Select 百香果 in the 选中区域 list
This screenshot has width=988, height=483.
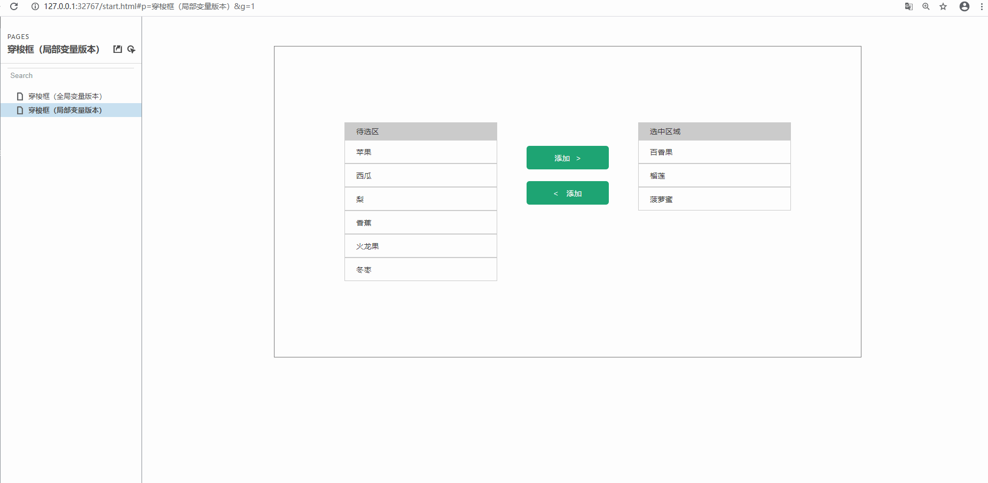pyautogui.click(x=714, y=152)
